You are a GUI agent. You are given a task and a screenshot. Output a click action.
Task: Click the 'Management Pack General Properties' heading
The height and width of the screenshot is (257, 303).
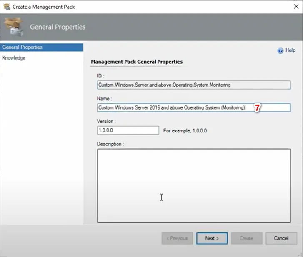point(137,62)
